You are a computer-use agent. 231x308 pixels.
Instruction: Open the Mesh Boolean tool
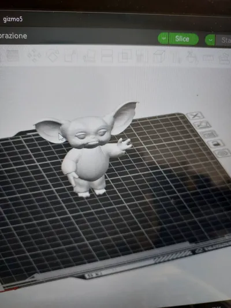(124, 56)
